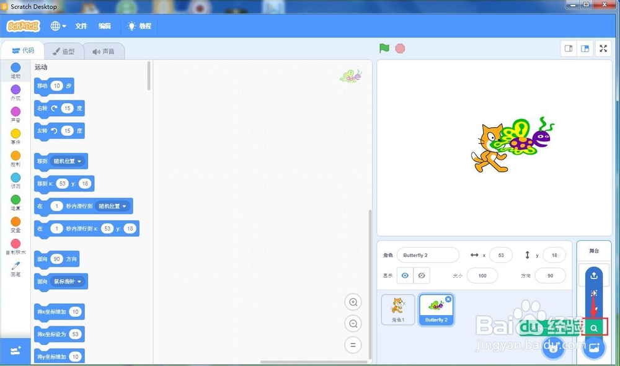
Task: Hide the sprite with crossed eye icon
Action: pos(422,276)
